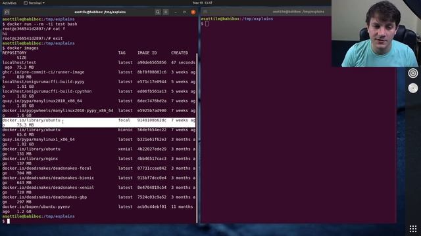The width and height of the screenshot is (421, 236).
Task: Click the SIZE header text
Action: [x=22, y=58]
